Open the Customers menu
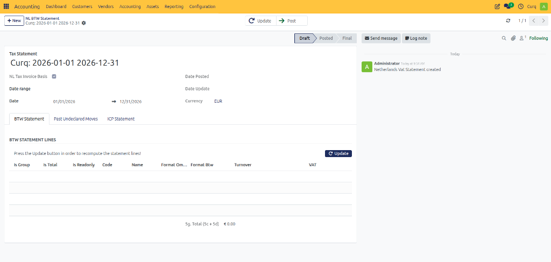Viewport: 551px width, 262px height. click(82, 6)
